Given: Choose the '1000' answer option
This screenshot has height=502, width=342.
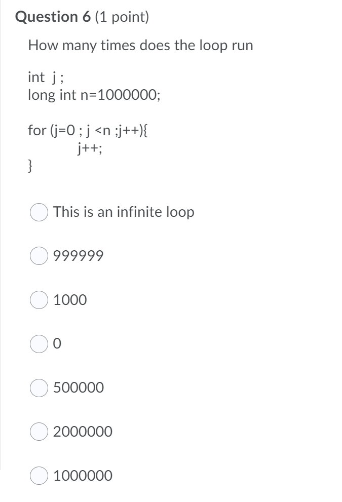Looking at the screenshot, I should 39,300.
